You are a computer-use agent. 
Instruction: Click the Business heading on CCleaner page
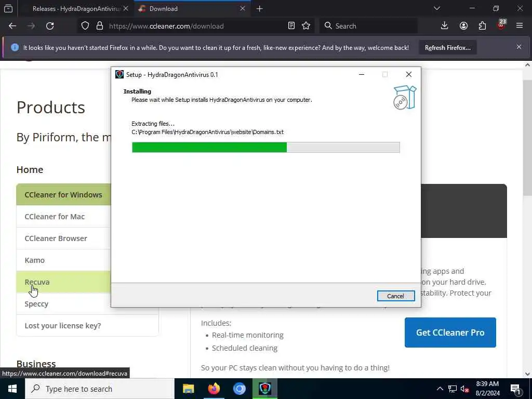tap(36, 364)
